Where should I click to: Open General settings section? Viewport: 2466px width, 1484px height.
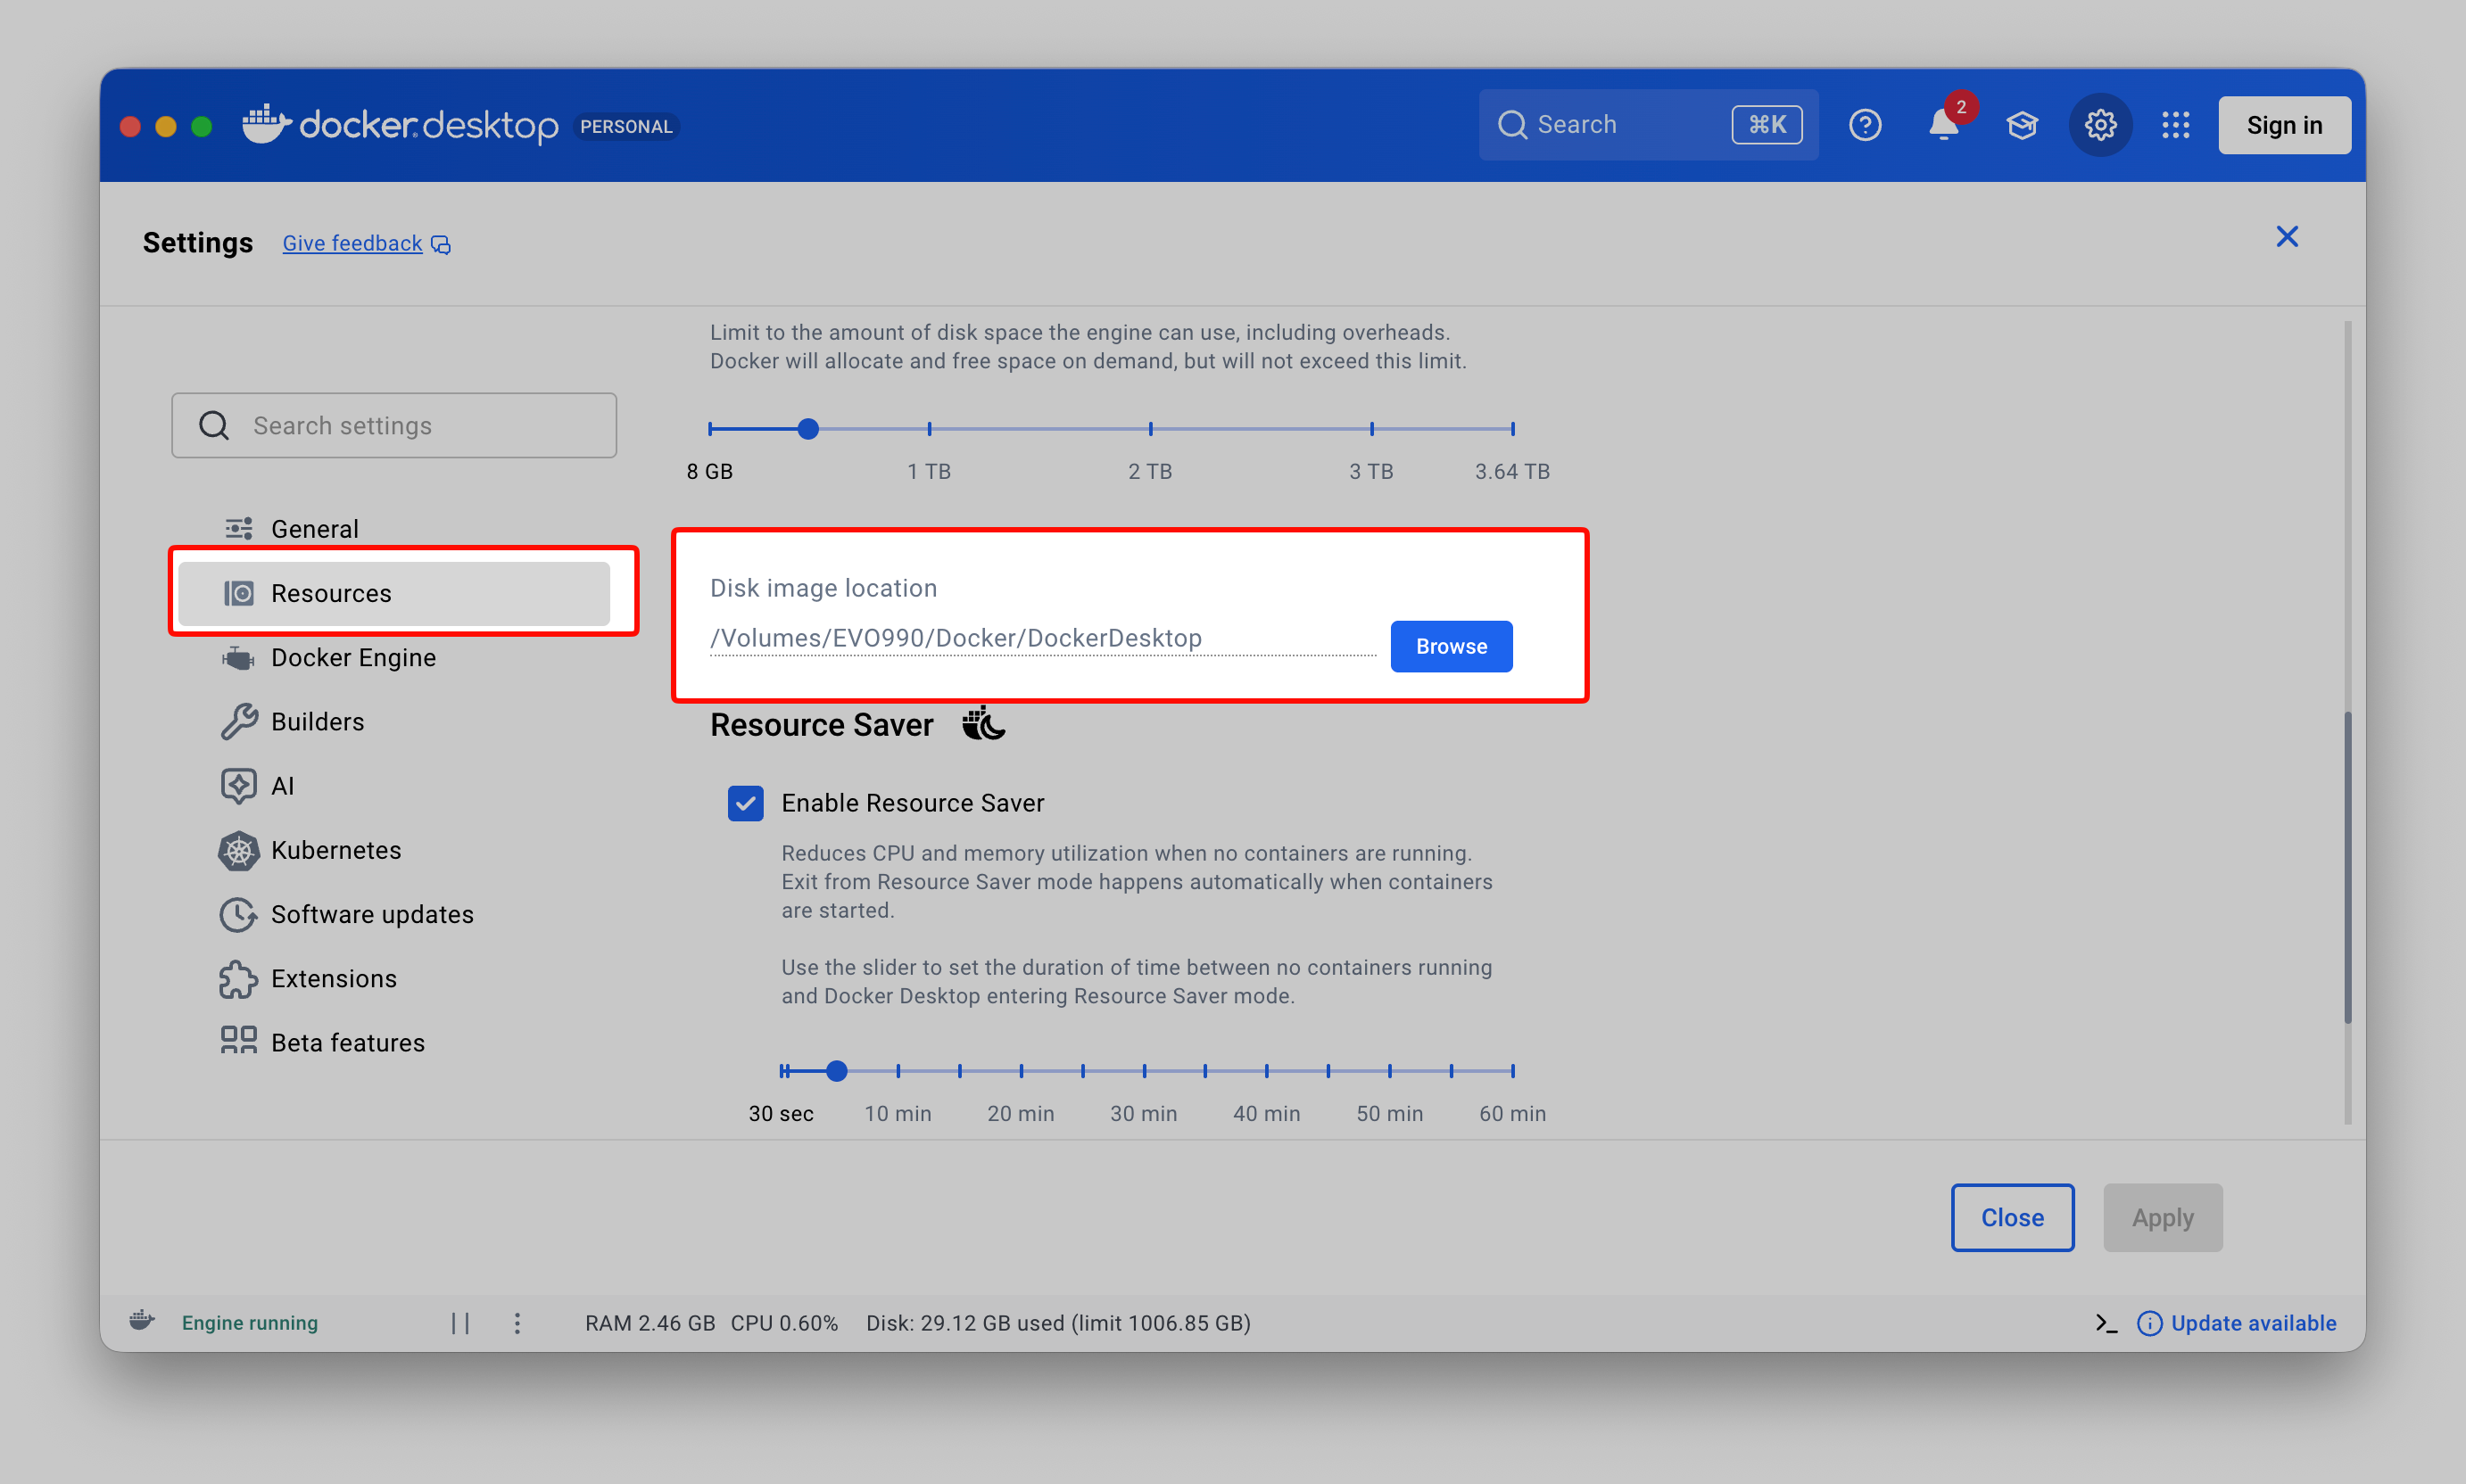[x=394, y=528]
